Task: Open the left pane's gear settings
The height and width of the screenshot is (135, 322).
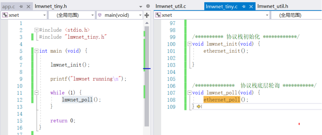Action: tap(148, 6)
